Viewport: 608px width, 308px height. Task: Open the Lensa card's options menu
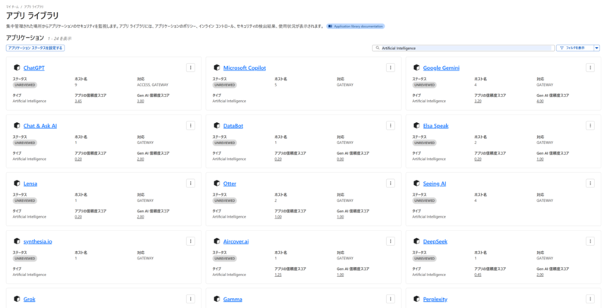click(x=191, y=183)
